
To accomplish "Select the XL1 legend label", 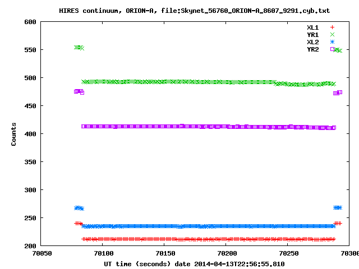I will coord(313,27).
